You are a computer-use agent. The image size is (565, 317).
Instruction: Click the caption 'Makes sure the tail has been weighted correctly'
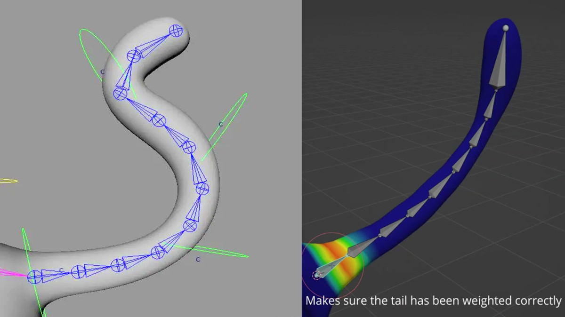click(434, 300)
